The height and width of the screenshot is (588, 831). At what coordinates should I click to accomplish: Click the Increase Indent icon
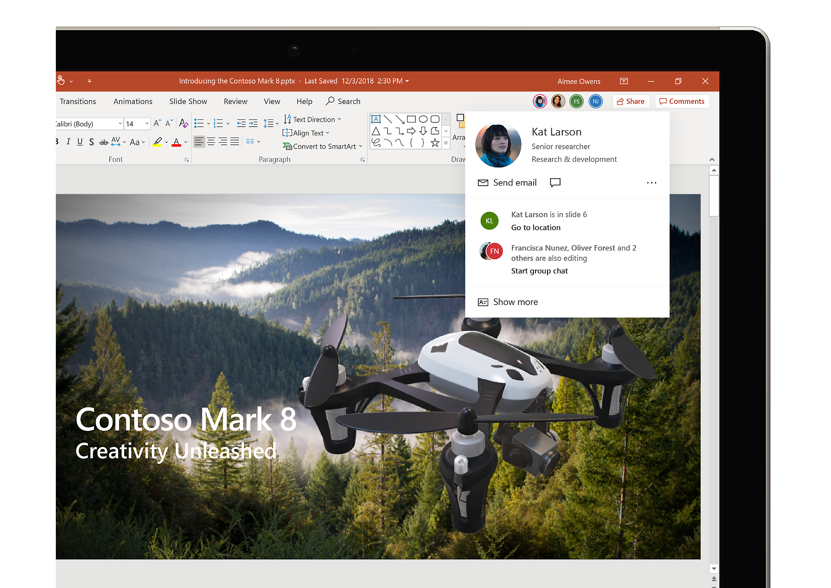[253, 123]
